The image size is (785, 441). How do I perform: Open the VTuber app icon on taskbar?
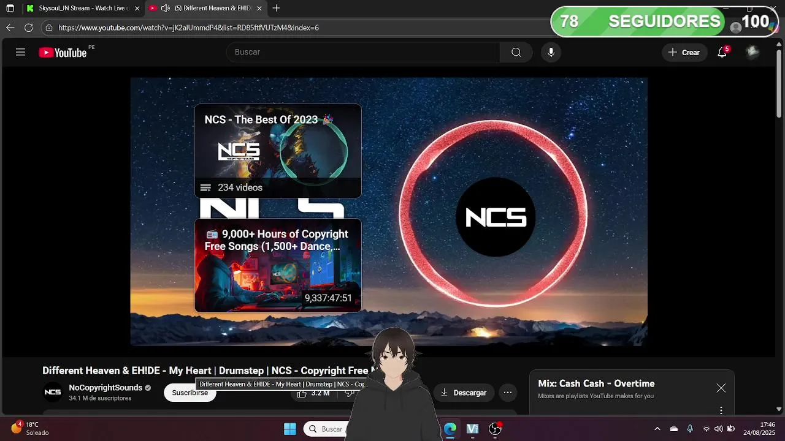pyautogui.click(x=472, y=429)
